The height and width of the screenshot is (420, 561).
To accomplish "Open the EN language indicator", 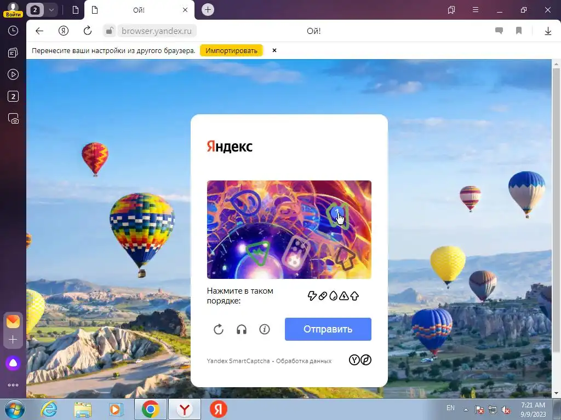I will pyautogui.click(x=450, y=407).
